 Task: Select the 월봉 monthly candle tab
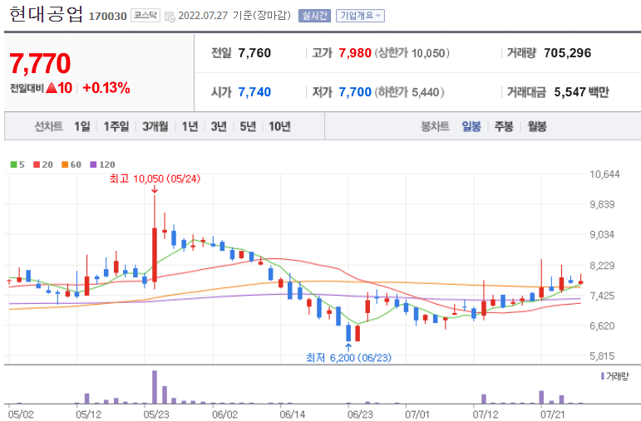point(537,126)
